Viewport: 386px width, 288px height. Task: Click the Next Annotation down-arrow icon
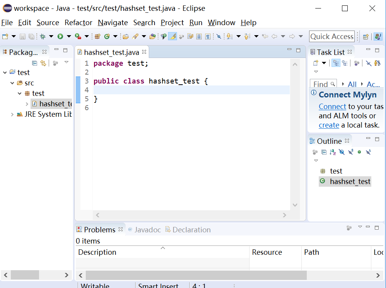pyautogui.click(x=229, y=36)
